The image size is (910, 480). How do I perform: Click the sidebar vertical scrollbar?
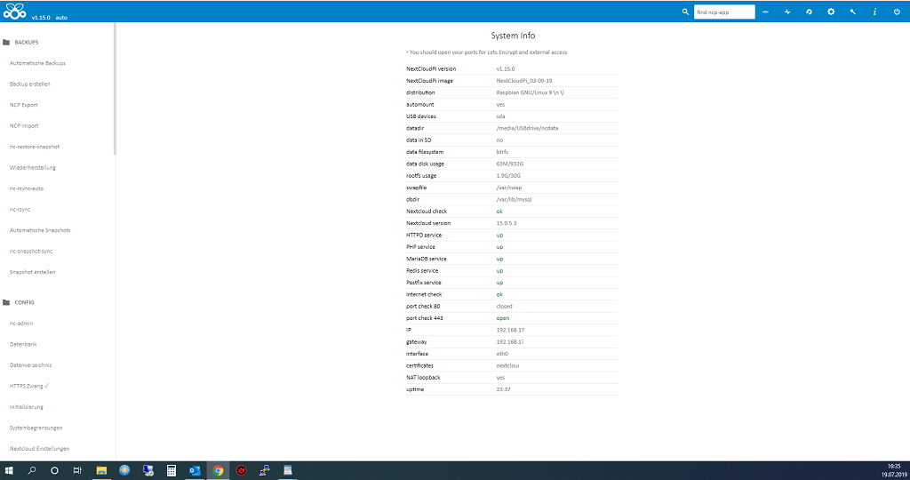pos(115,89)
